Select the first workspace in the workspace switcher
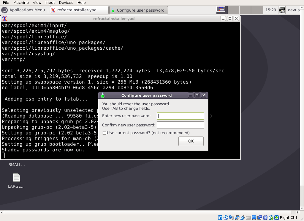This screenshot has height=221, width=304. tap(222, 10)
